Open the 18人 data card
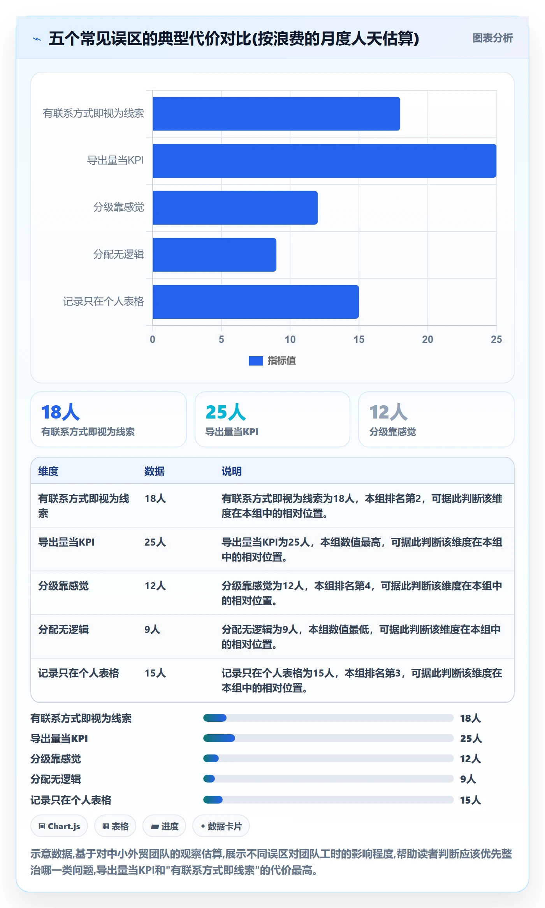545x908 pixels. coord(109,419)
